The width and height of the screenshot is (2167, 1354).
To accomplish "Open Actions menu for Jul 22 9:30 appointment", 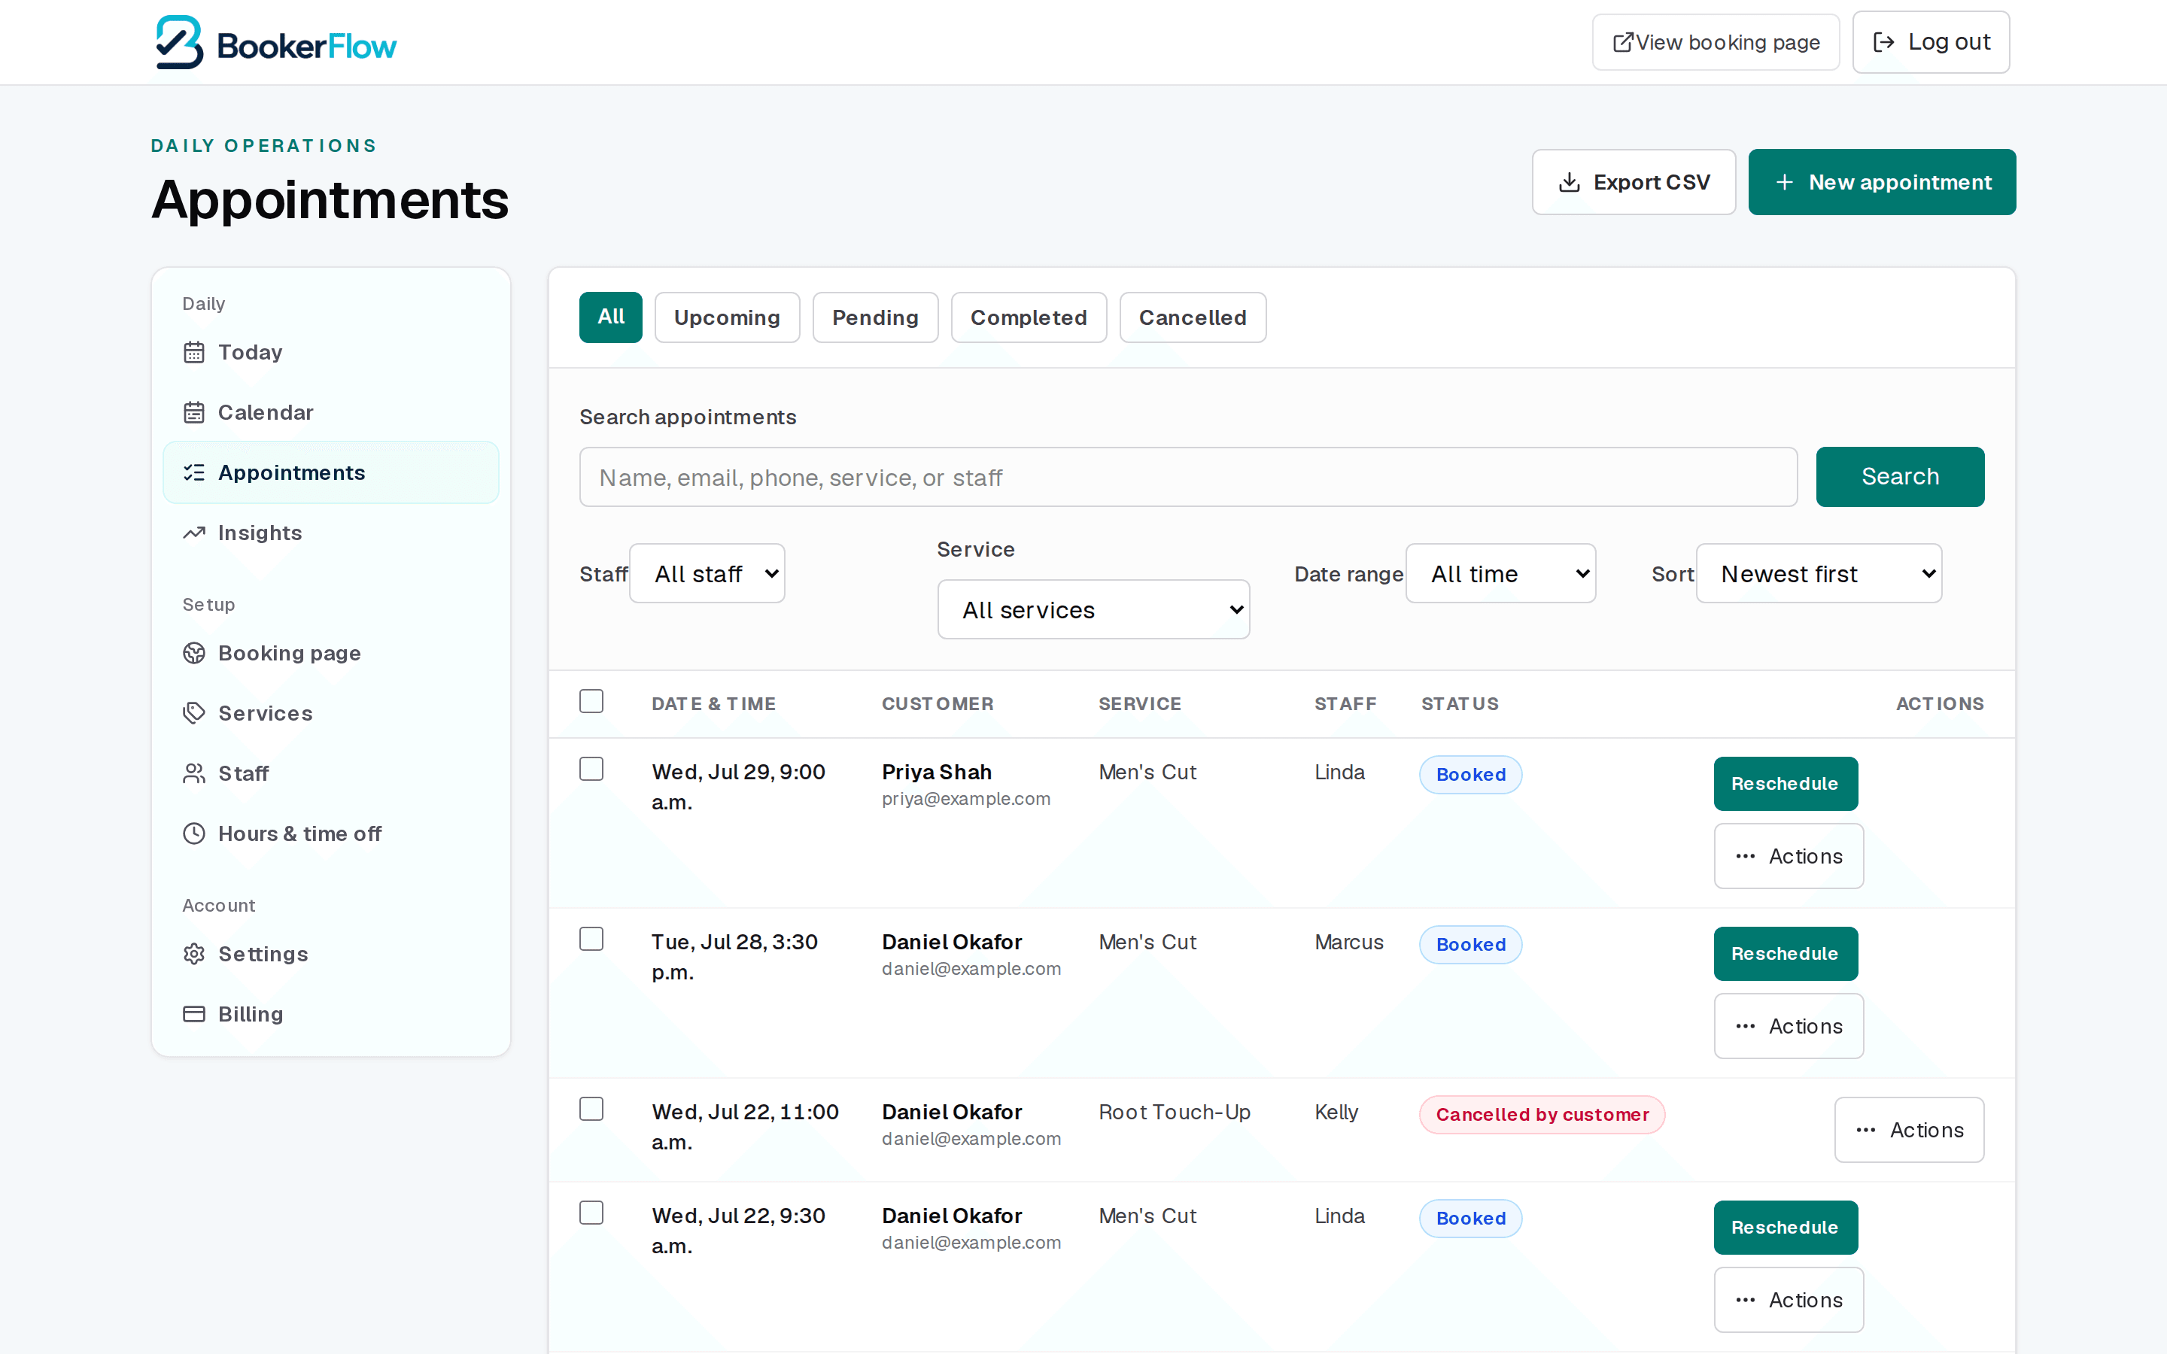I will [1789, 1301].
